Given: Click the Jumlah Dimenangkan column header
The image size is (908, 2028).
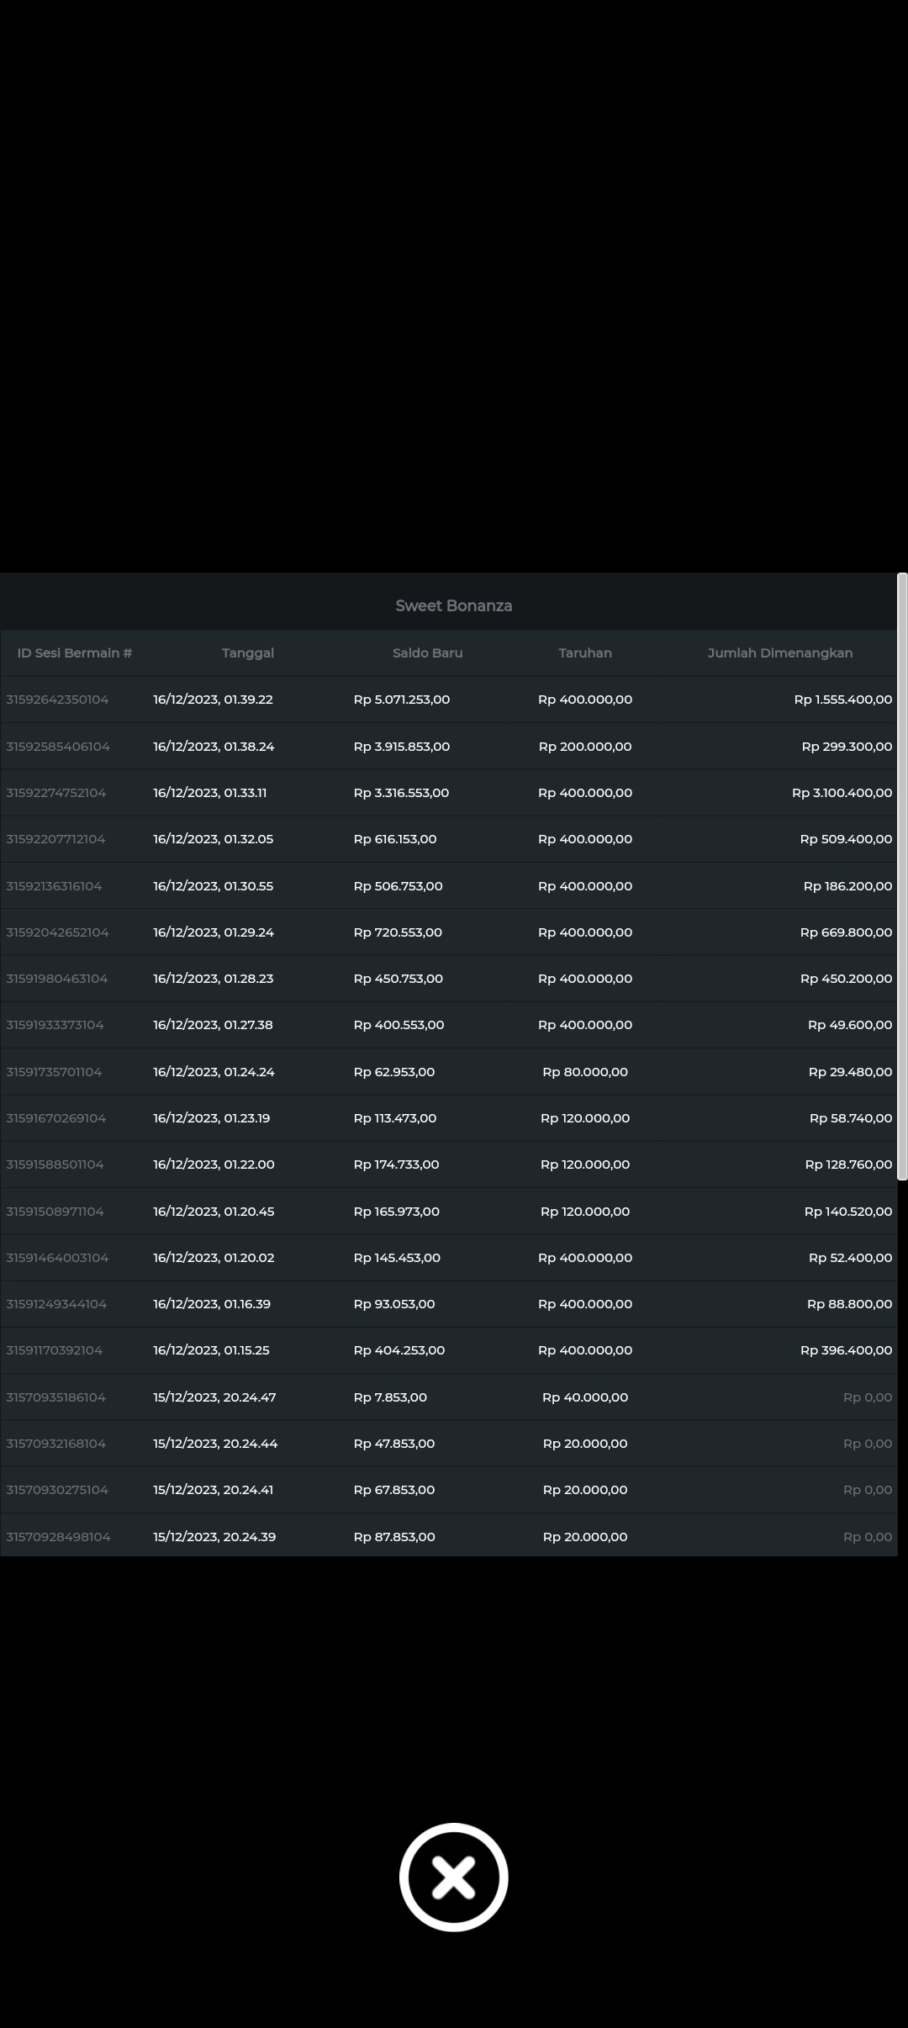Looking at the screenshot, I should click(779, 652).
